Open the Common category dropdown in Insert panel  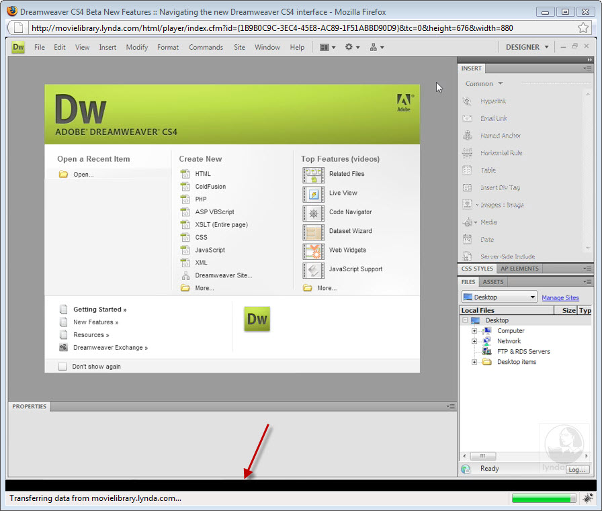point(484,83)
